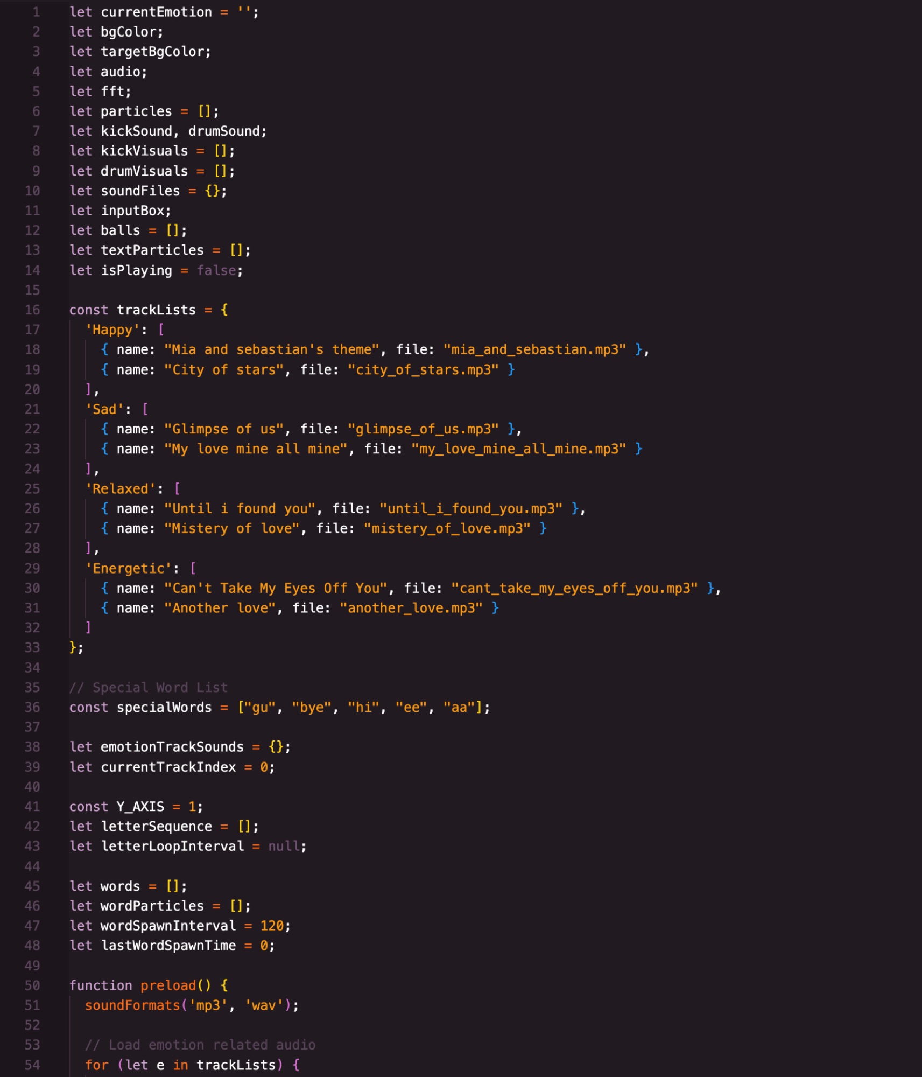Click line number 33 in the gutter
Image resolution: width=922 pixels, height=1077 pixels.
coord(32,648)
